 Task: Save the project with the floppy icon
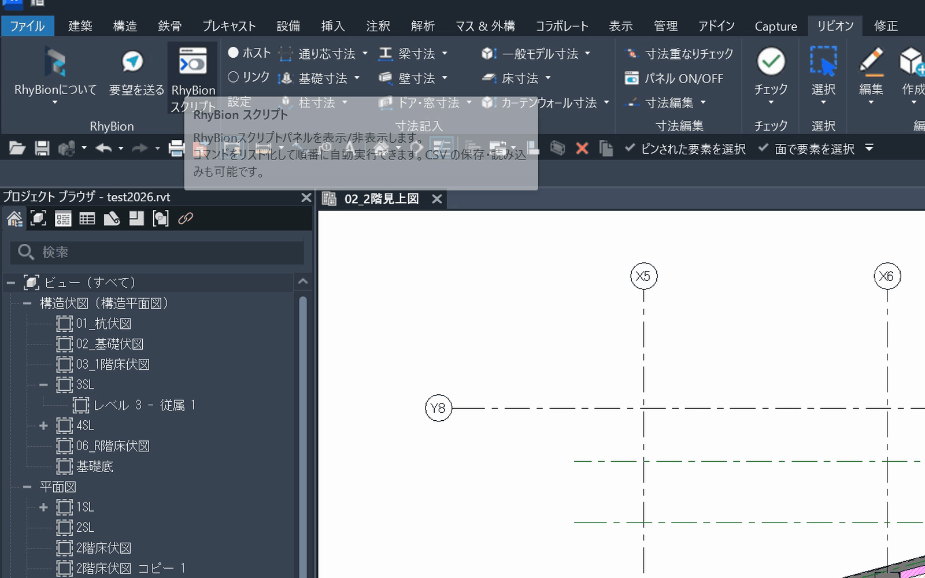tap(42, 149)
